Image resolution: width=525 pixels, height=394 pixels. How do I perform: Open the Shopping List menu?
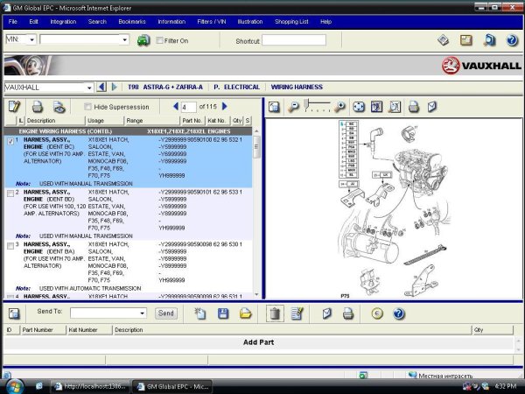tap(293, 21)
